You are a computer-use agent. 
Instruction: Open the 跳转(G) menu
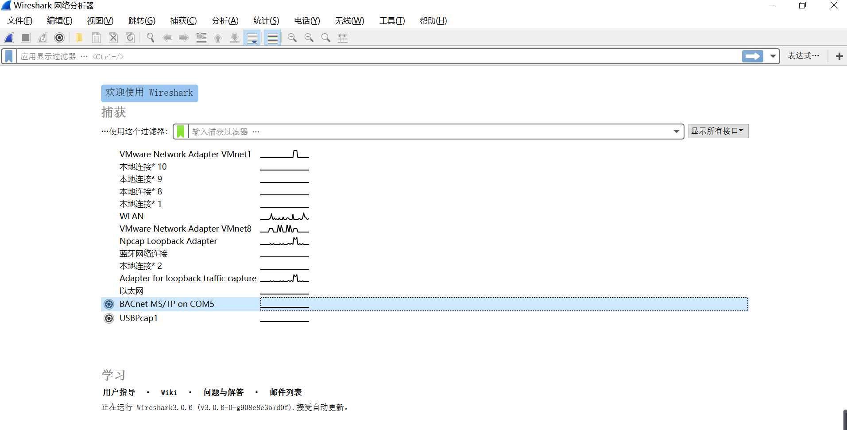click(x=142, y=21)
